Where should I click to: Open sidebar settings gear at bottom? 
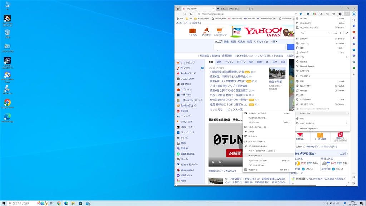click(x=354, y=183)
